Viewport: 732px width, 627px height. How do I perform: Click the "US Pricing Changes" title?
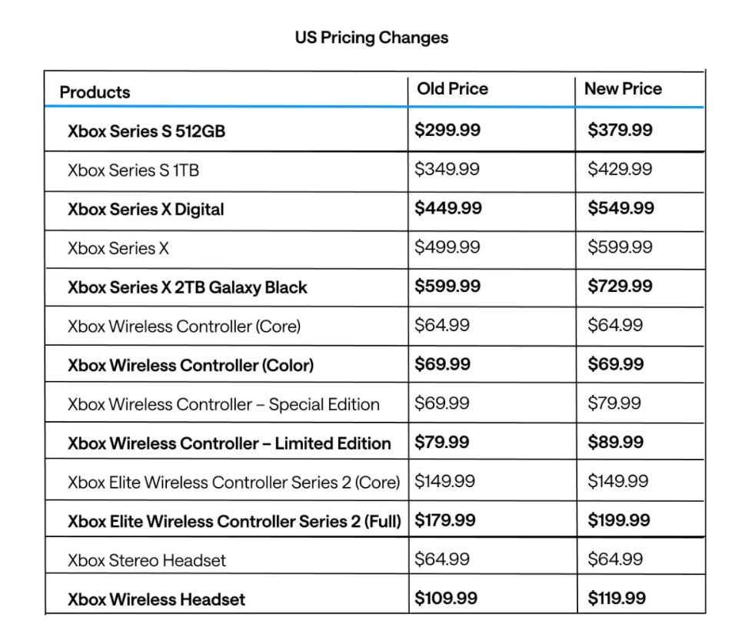[371, 37]
